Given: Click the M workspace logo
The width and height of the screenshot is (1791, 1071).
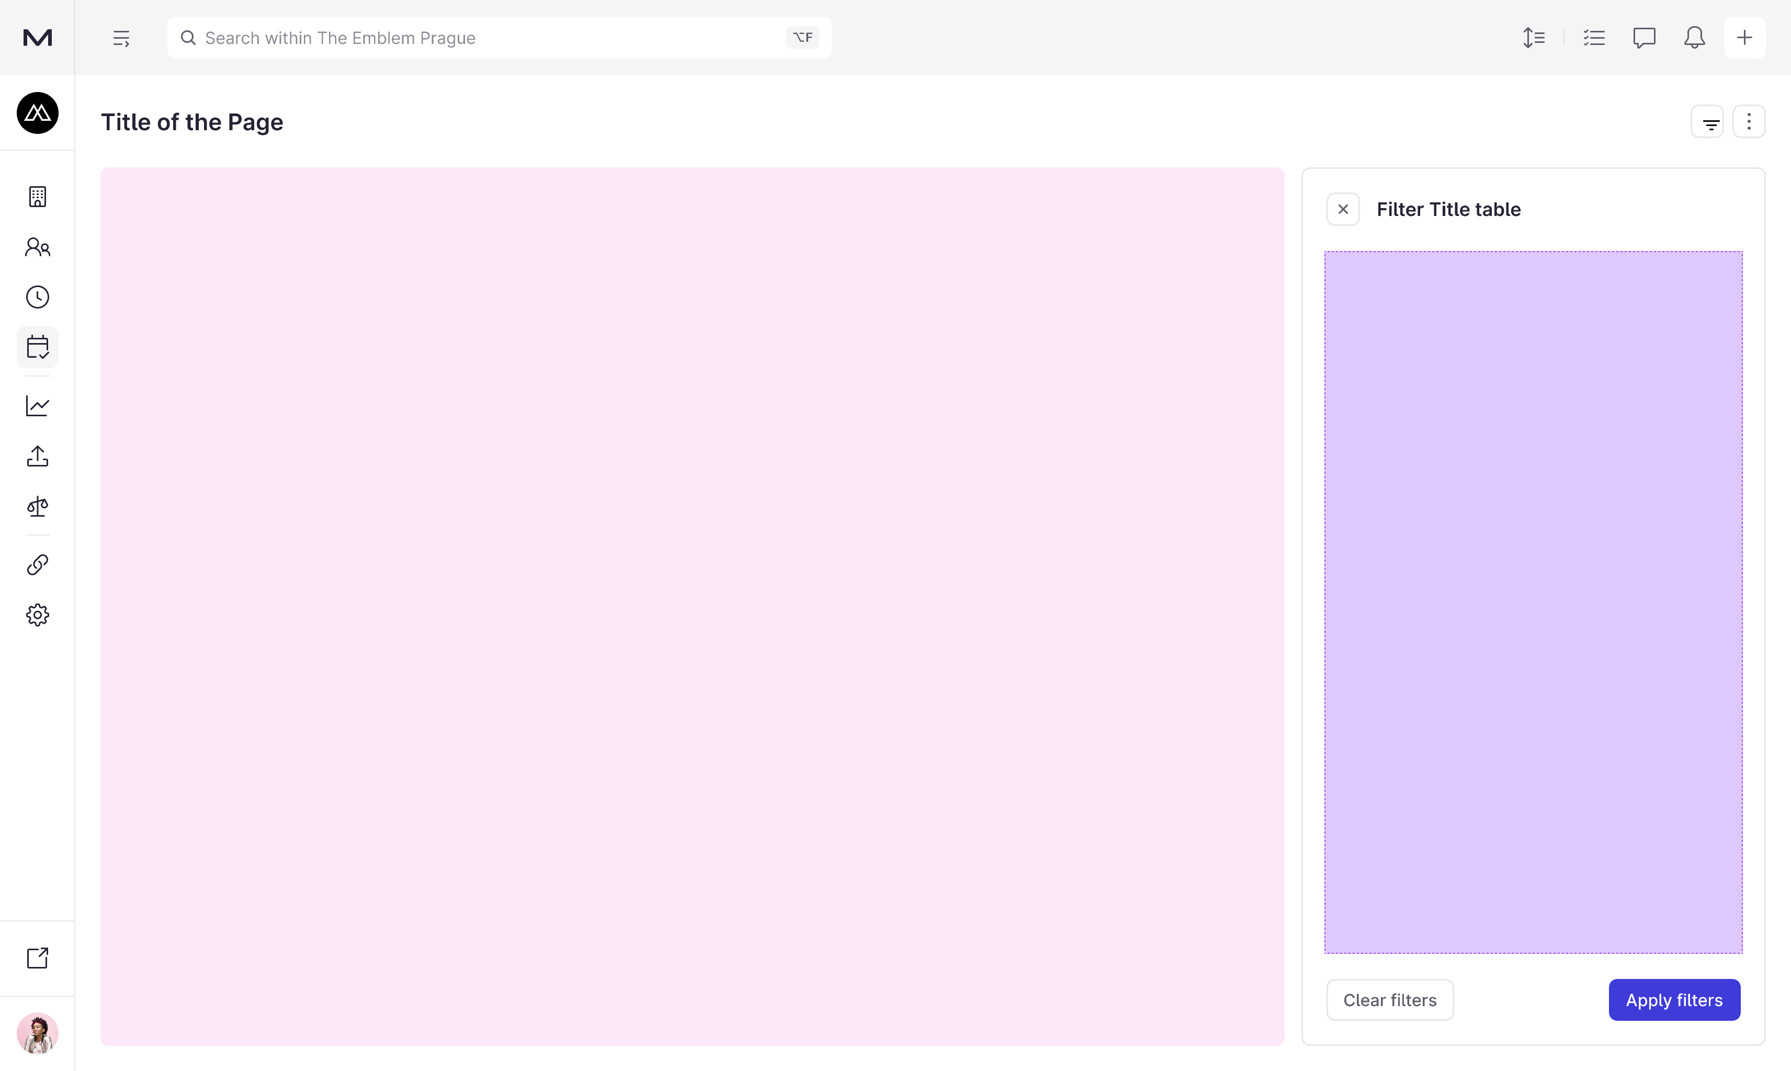Looking at the screenshot, I should (37, 37).
